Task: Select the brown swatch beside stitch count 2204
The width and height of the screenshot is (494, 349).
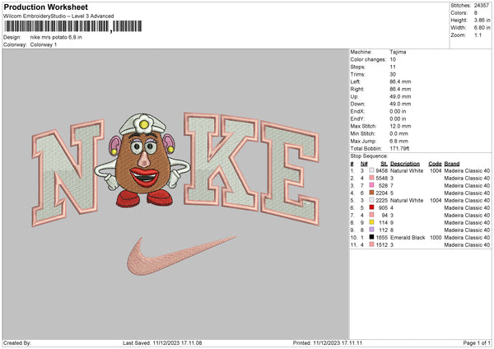Action: pos(372,193)
